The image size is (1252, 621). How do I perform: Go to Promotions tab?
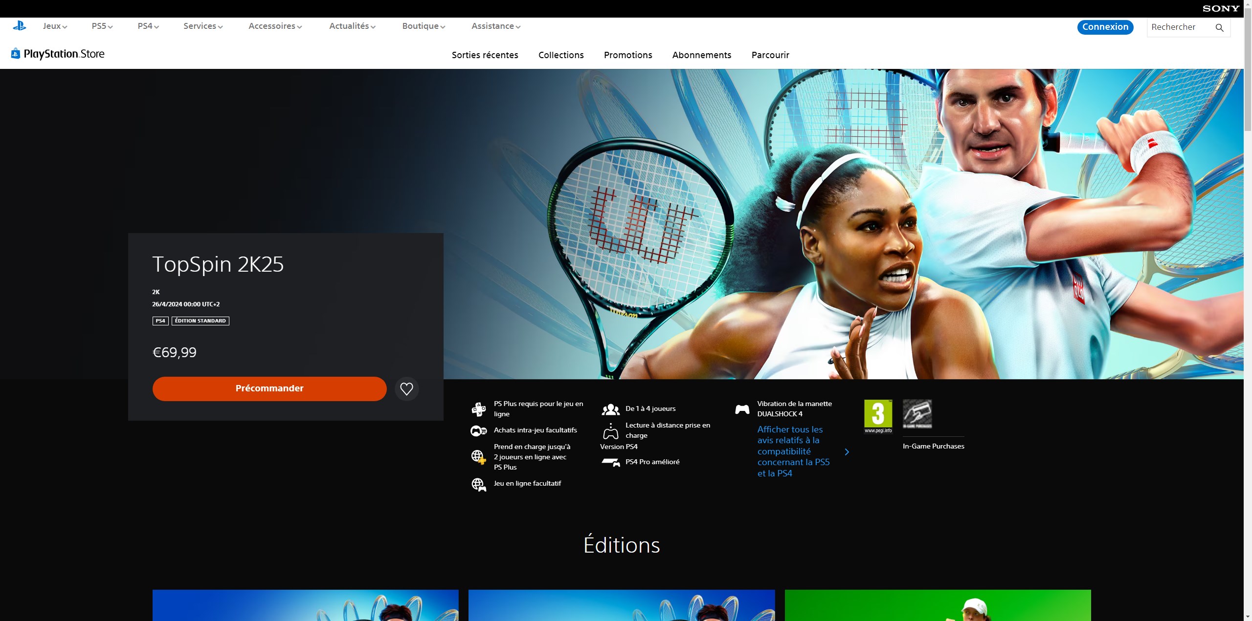tap(627, 55)
